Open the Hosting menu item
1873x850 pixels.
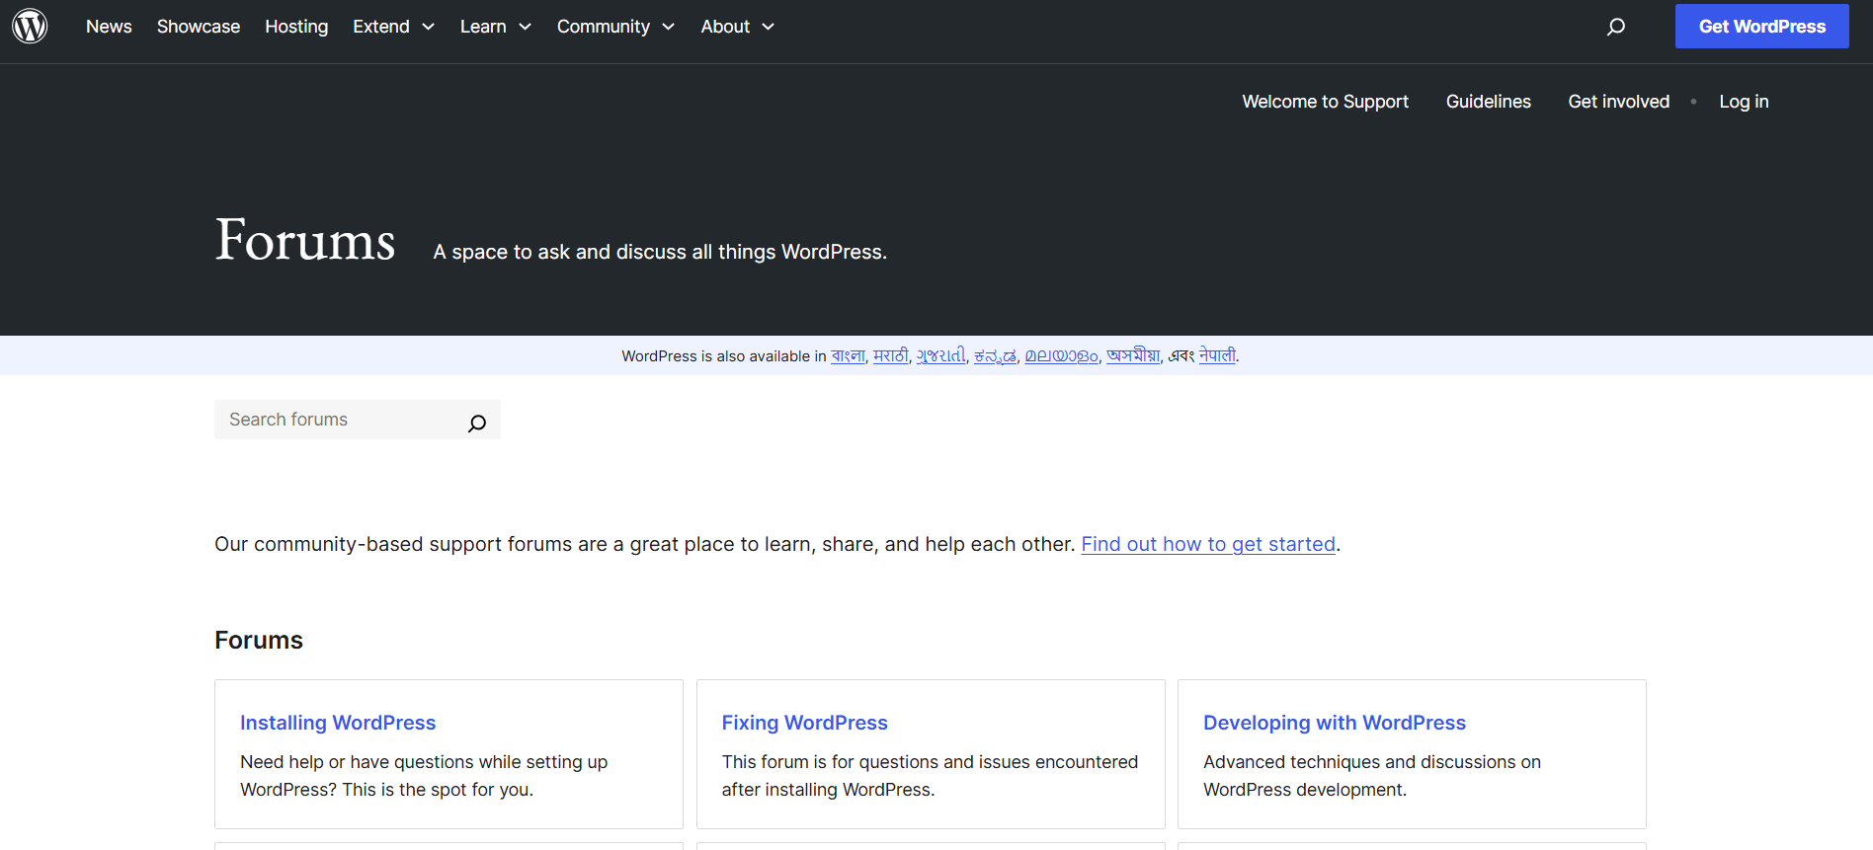pos(296,27)
